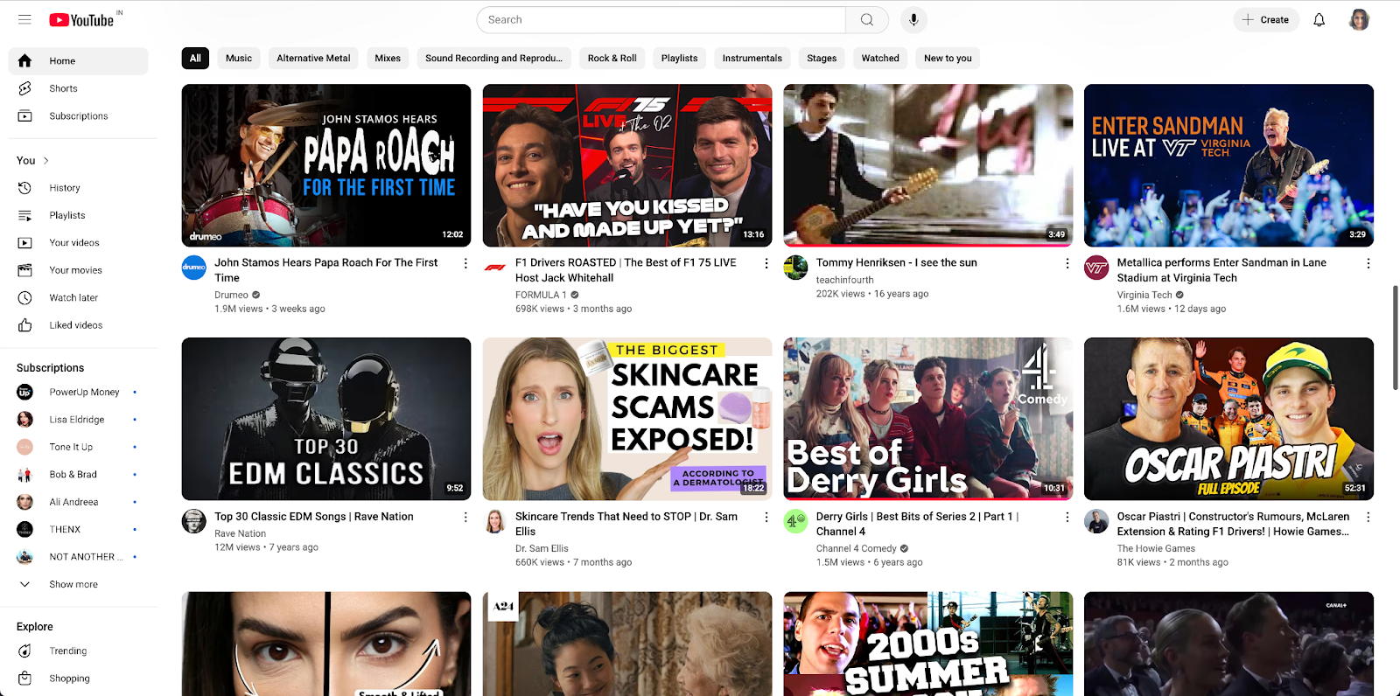Open Metallica Enter Sandman video title
The height and width of the screenshot is (696, 1400).
point(1221,270)
